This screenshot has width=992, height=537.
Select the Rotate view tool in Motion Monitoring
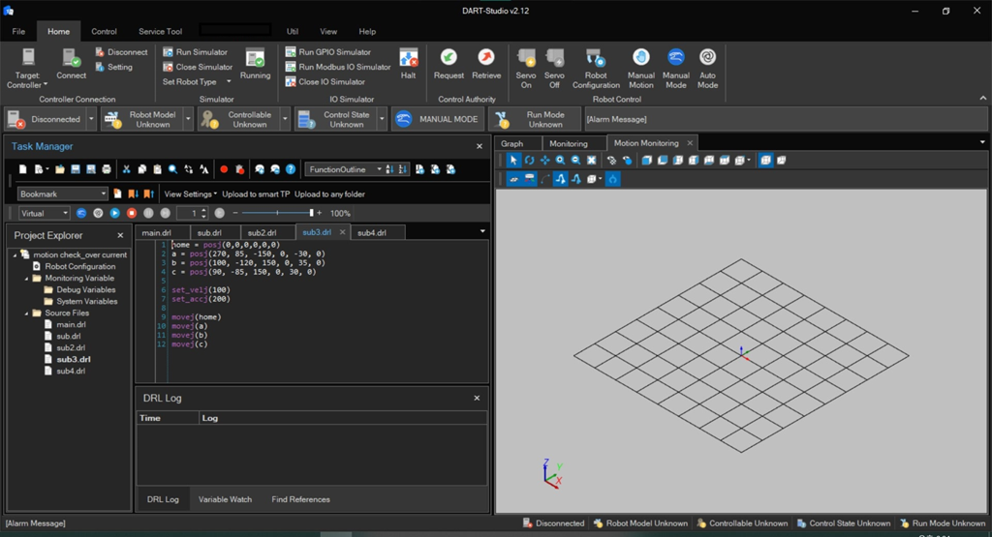[x=530, y=161]
